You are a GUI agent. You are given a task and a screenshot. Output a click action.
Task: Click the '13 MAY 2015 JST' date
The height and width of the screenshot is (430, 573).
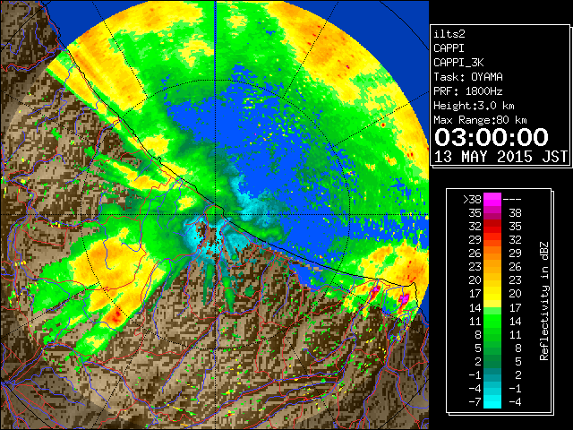click(500, 157)
